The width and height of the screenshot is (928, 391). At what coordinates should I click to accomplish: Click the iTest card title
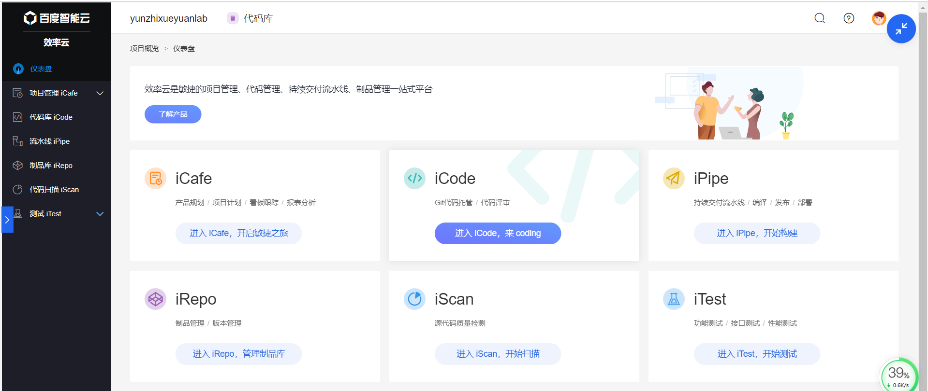[709, 299]
